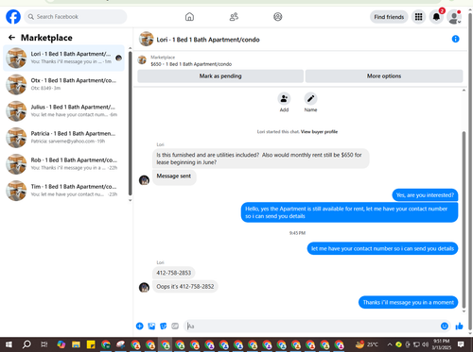
Task: Open Task View on taskbar
Action: coord(44,344)
